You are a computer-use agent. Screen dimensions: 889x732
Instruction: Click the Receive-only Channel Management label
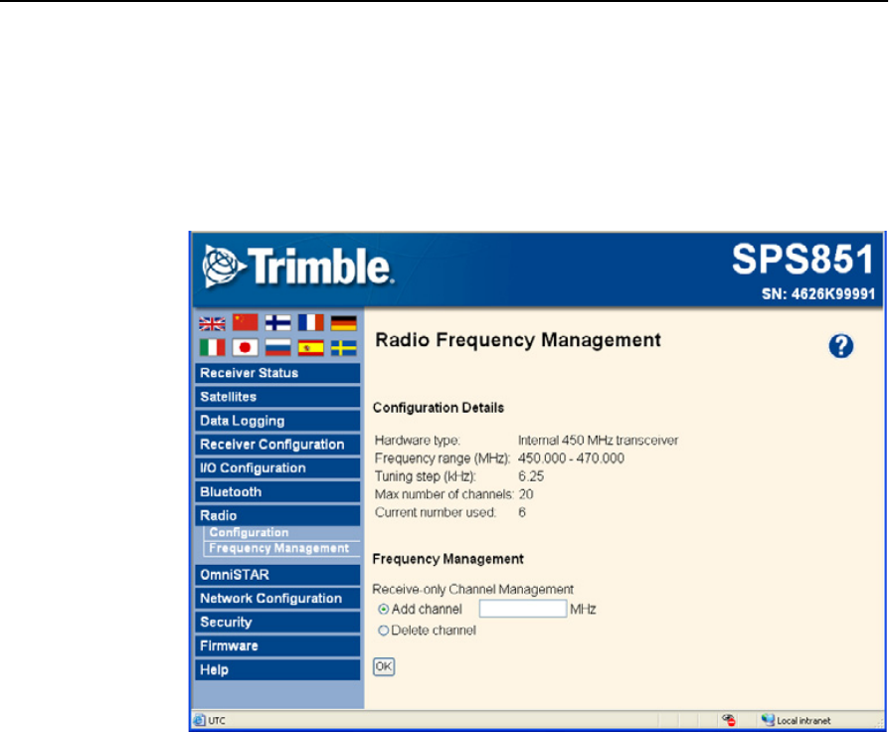point(473,590)
